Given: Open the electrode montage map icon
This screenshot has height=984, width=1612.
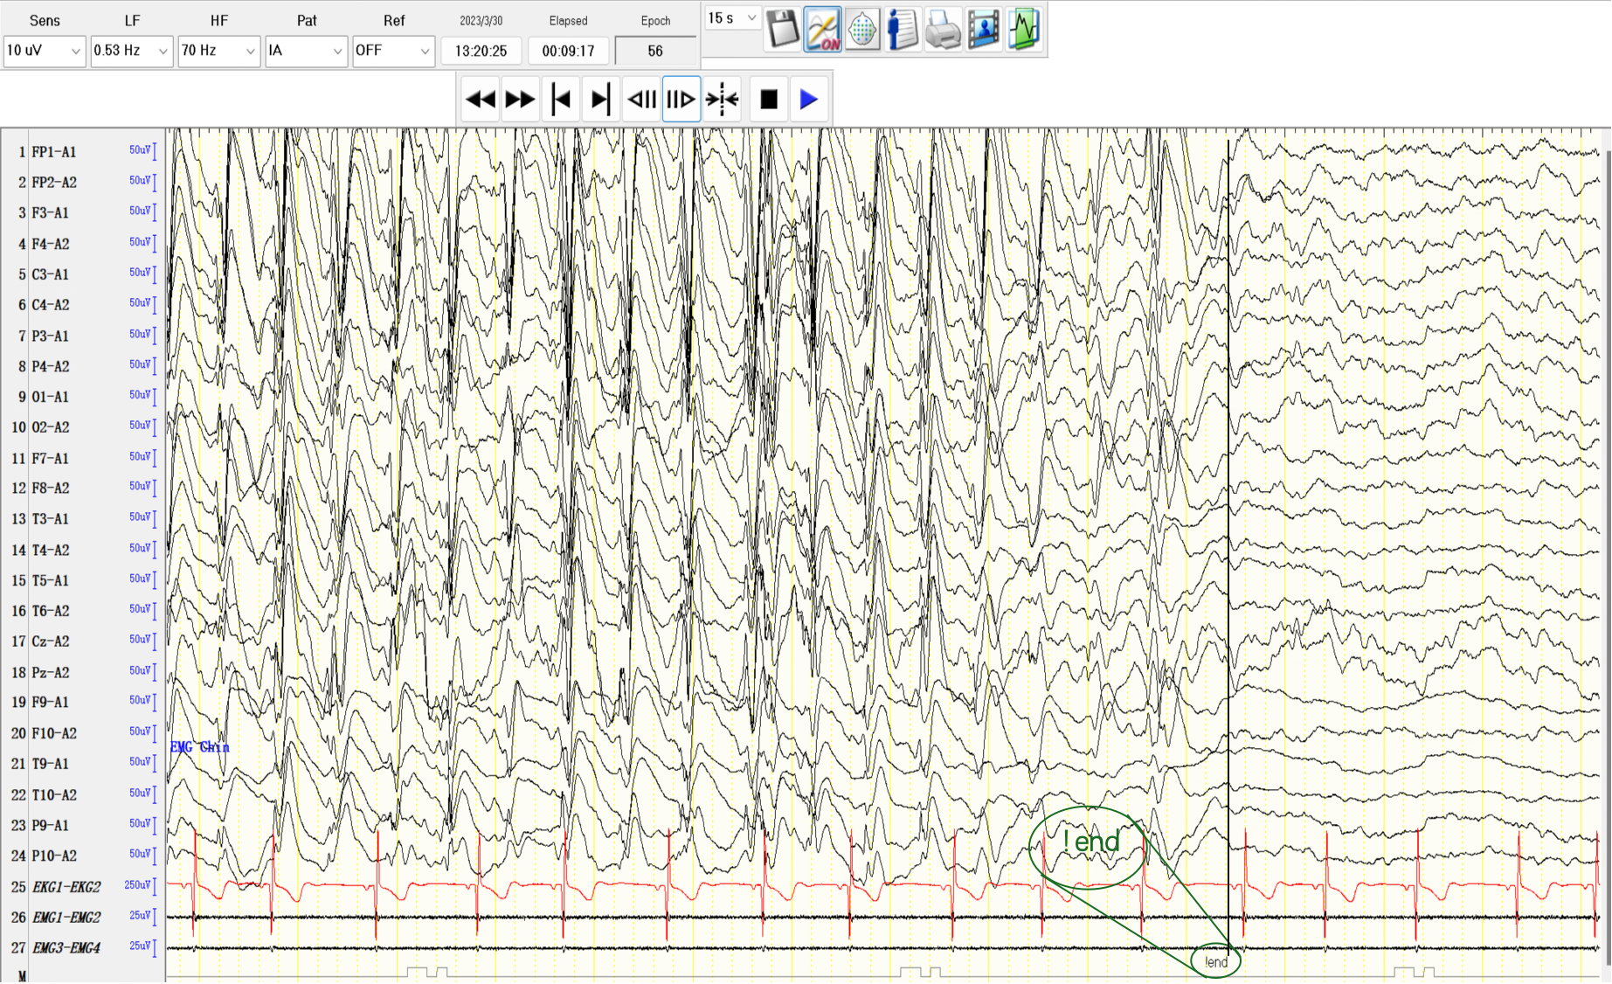Looking at the screenshot, I should point(862,29).
